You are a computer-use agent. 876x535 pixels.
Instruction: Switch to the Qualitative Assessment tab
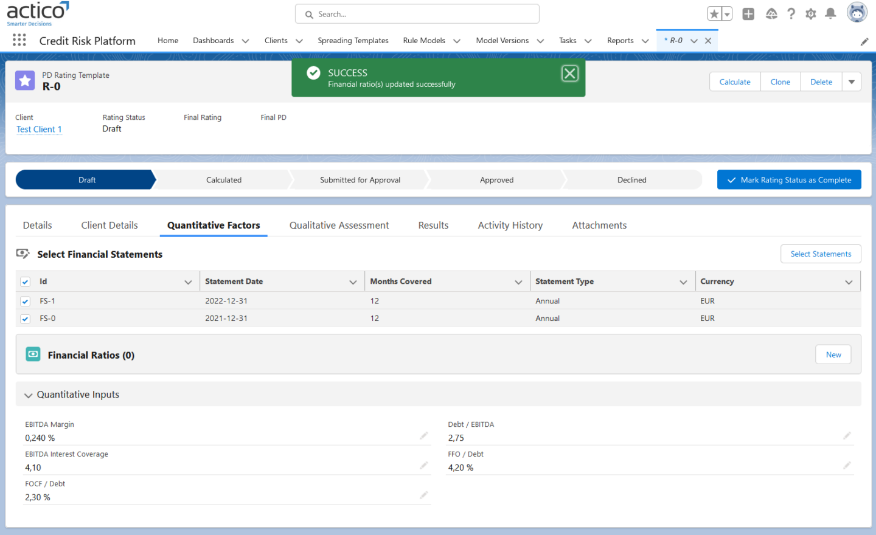[x=339, y=225]
